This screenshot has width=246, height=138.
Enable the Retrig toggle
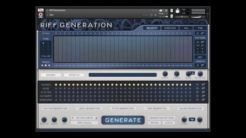click(x=155, y=123)
